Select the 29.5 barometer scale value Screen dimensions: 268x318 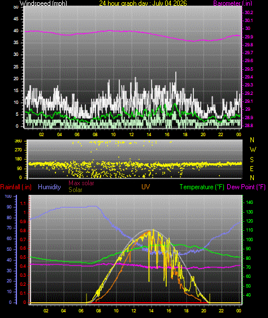tap(249, 69)
